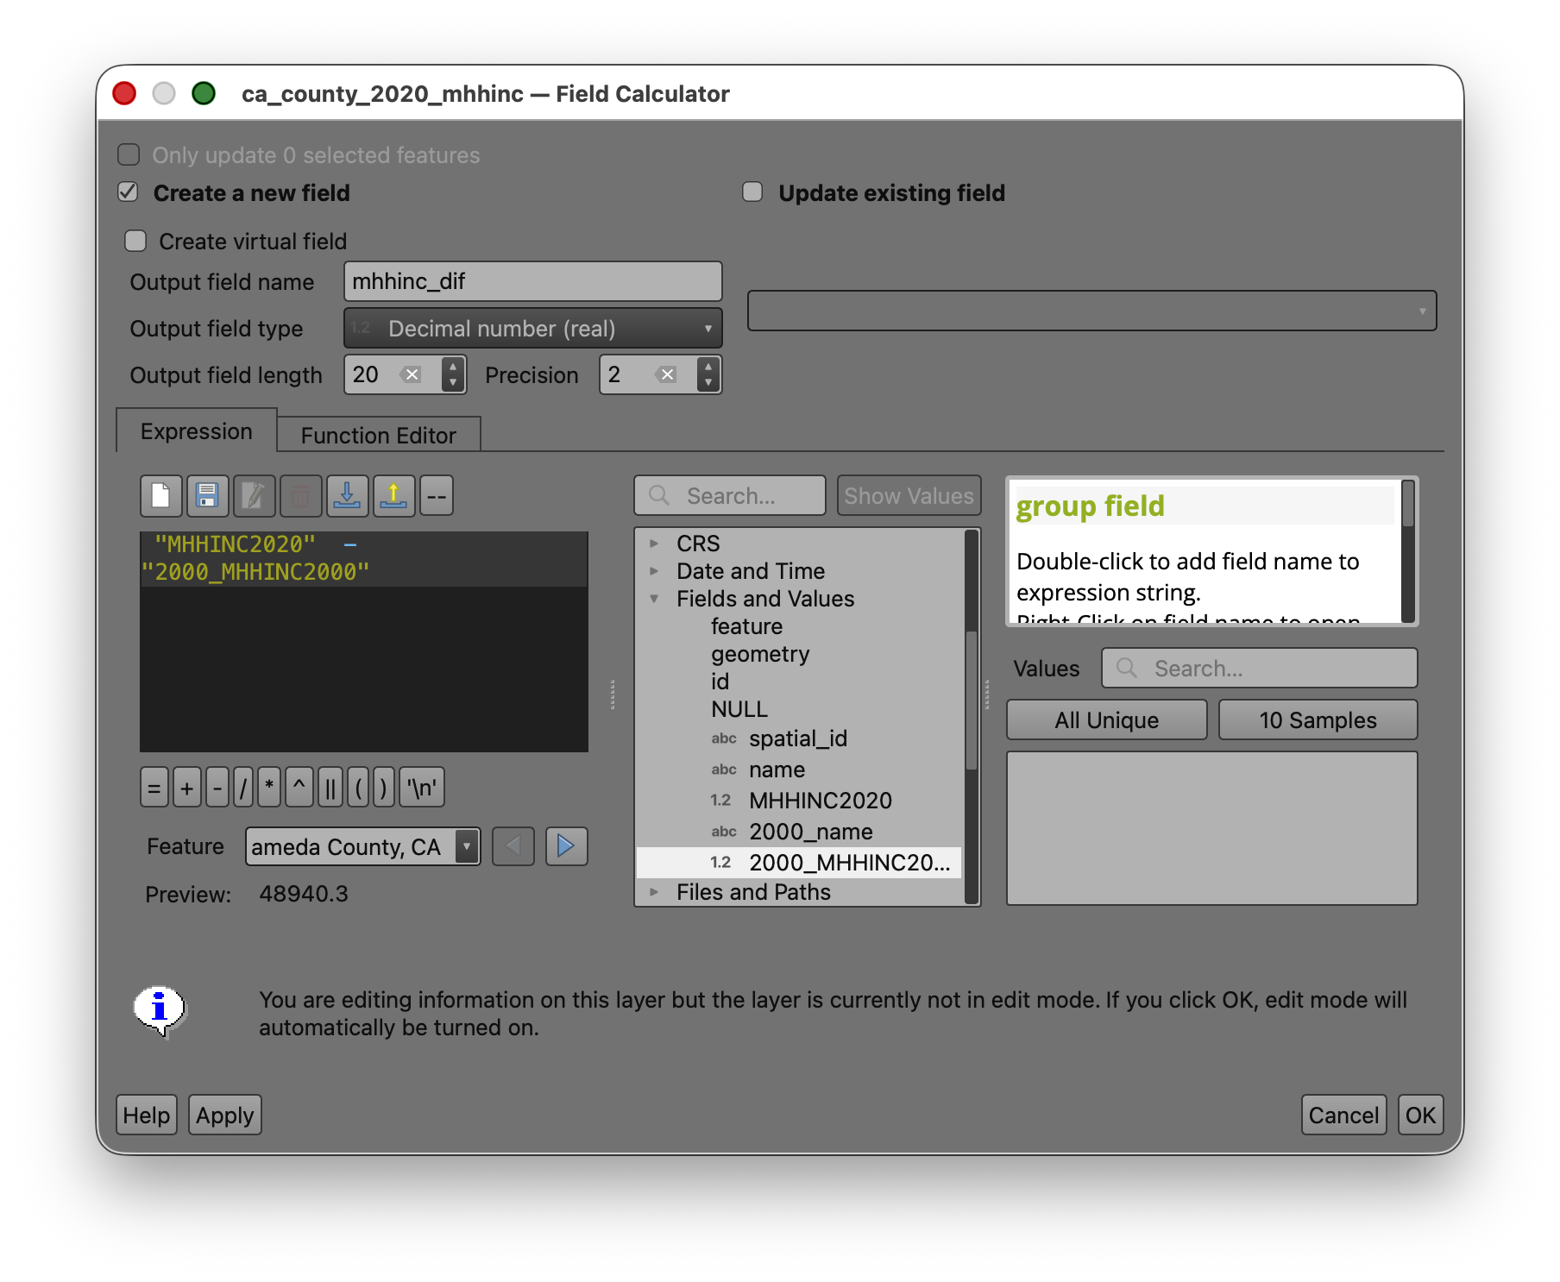Insert the multiplication operator into expression
This screenshot has width=1560, height=1282.
point(269,788)
